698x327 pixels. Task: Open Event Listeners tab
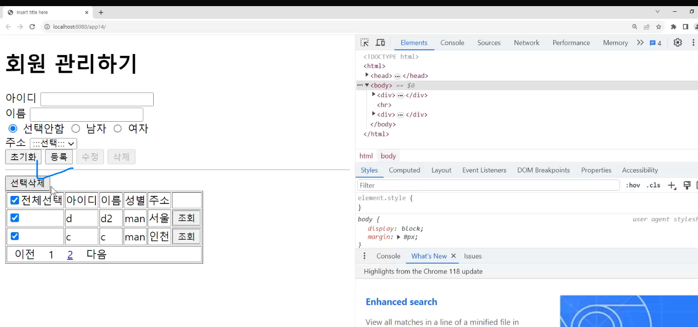tap(484, 170)
